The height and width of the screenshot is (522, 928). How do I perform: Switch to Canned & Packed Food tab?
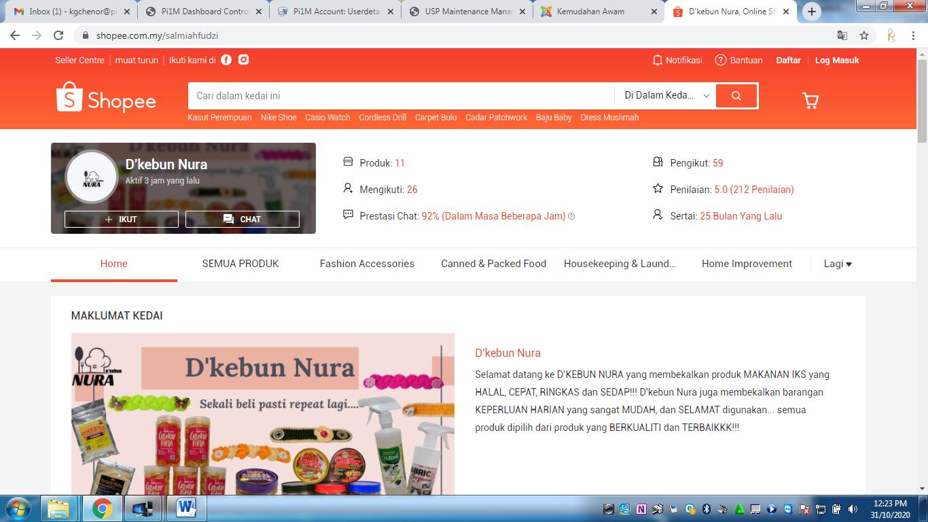coord(493,264)
